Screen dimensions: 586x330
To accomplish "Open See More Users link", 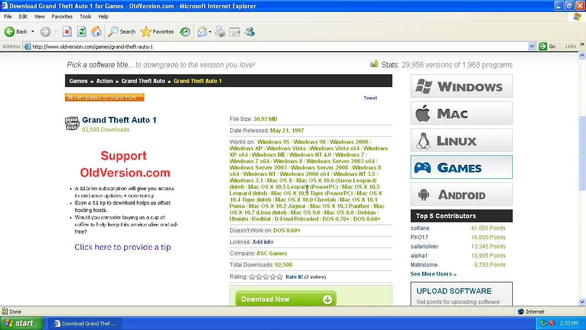I will click(434, 274).
